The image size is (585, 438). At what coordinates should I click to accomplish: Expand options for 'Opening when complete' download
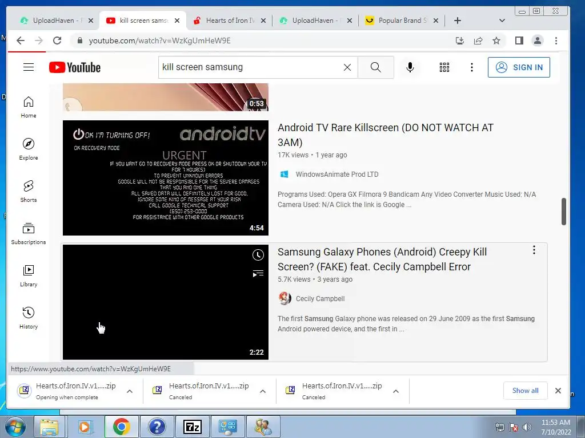[130, 391]
